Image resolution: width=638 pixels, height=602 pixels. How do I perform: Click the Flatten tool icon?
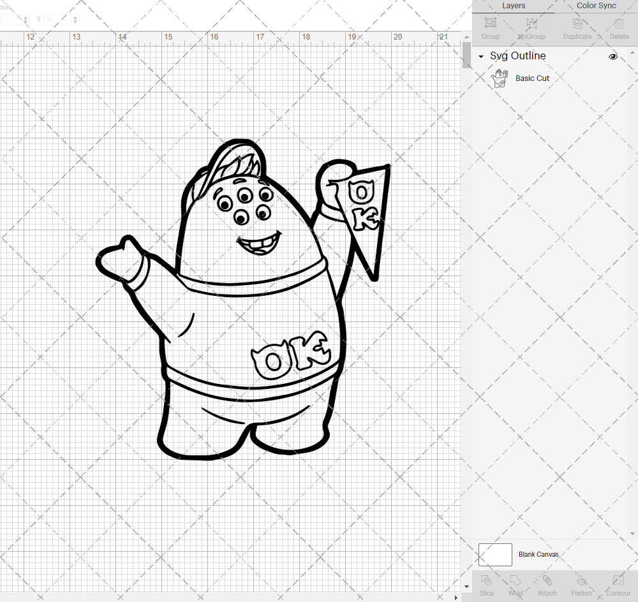click(581, 580)
